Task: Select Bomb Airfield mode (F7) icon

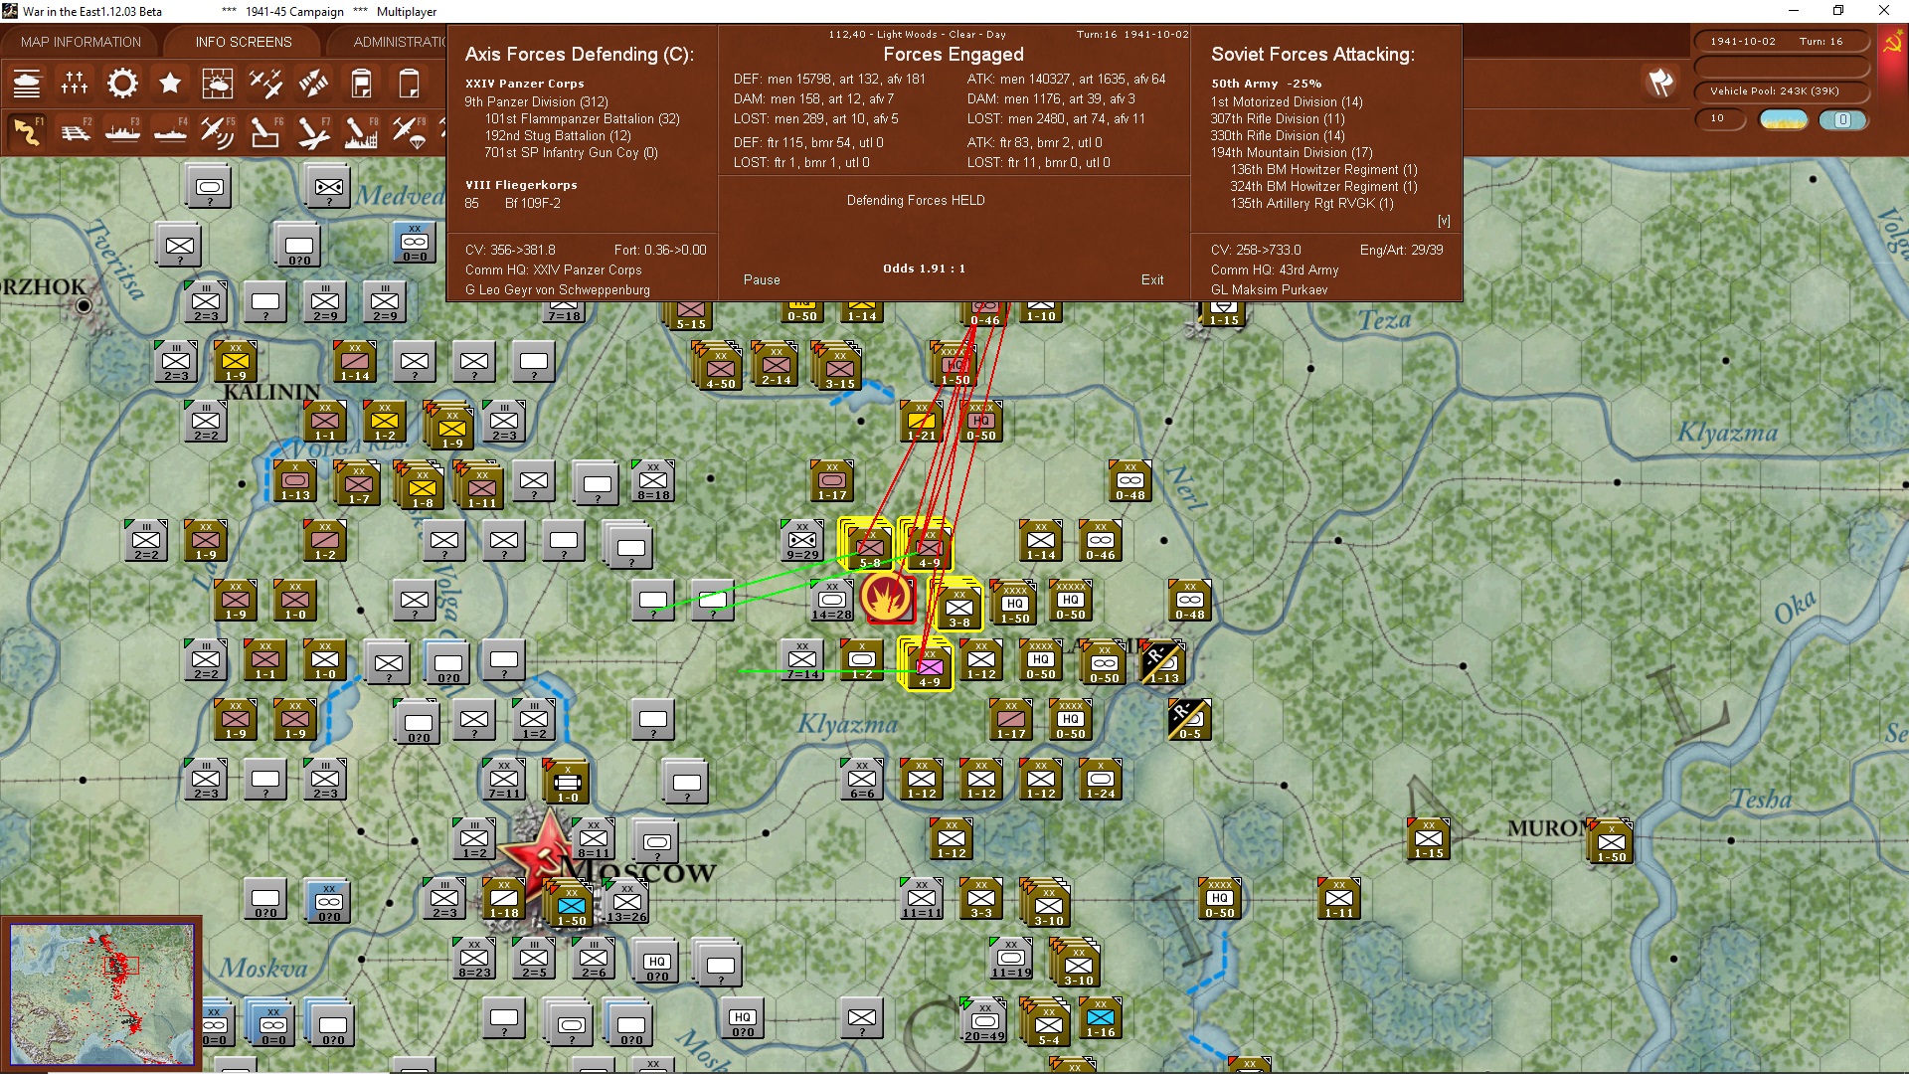Action: (x=313, y=131)
